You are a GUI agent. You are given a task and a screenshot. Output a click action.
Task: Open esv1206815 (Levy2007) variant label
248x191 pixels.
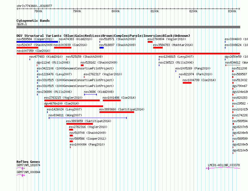pos(176,57)
